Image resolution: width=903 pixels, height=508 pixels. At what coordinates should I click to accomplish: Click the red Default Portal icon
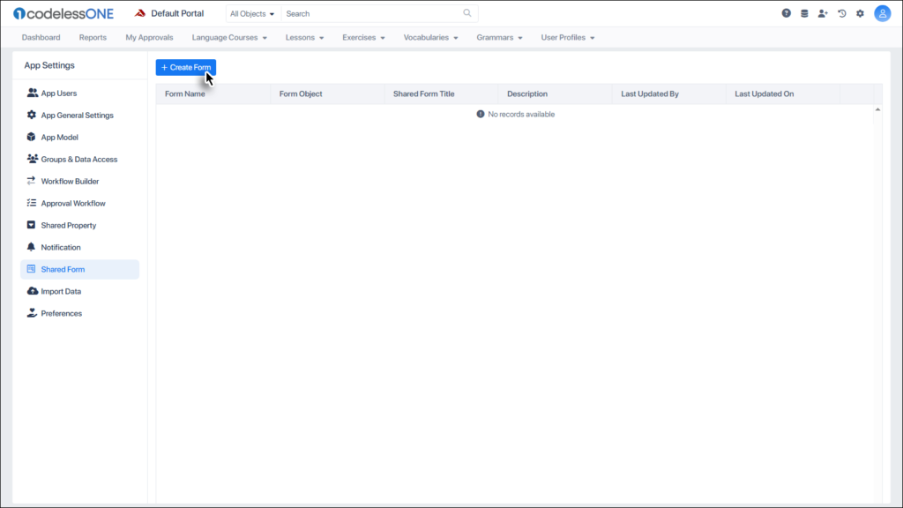(x=140, y=13)
